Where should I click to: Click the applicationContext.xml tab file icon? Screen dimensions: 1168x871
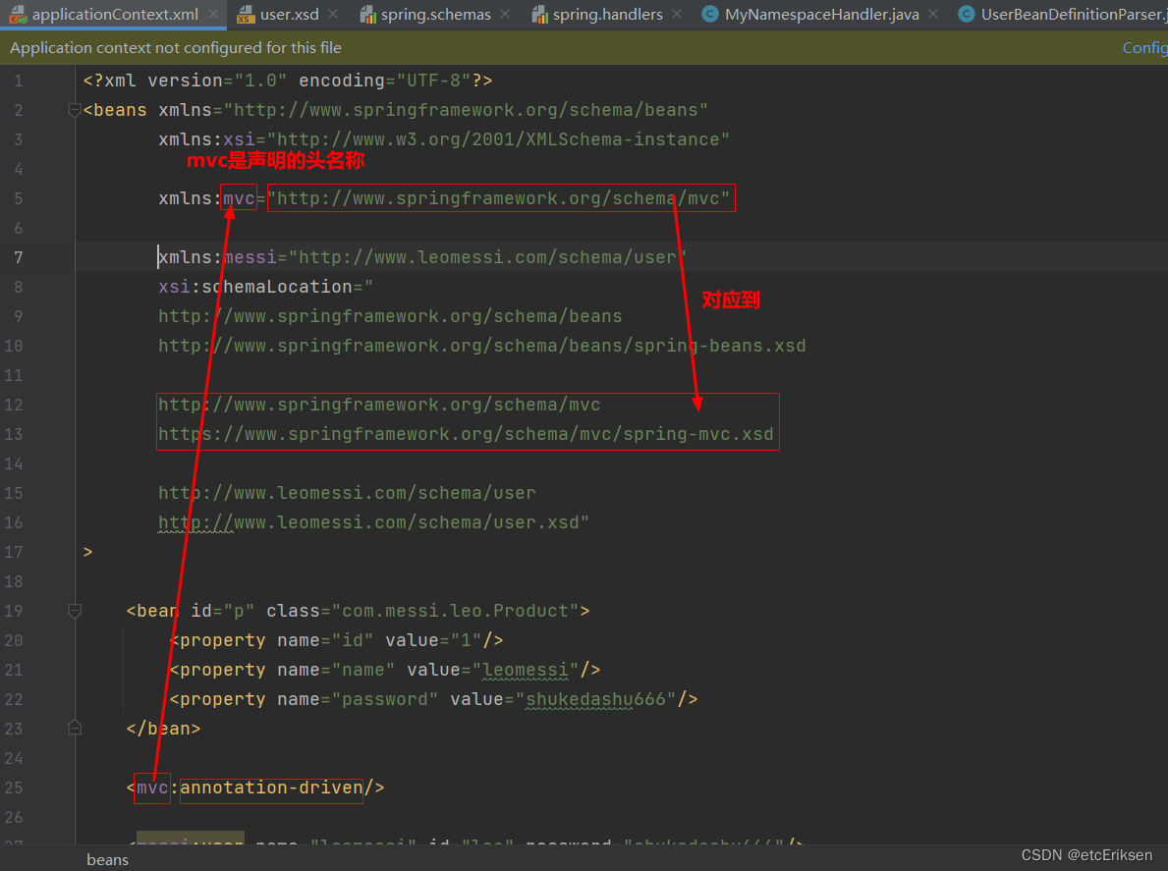click(x=18, y=15)
